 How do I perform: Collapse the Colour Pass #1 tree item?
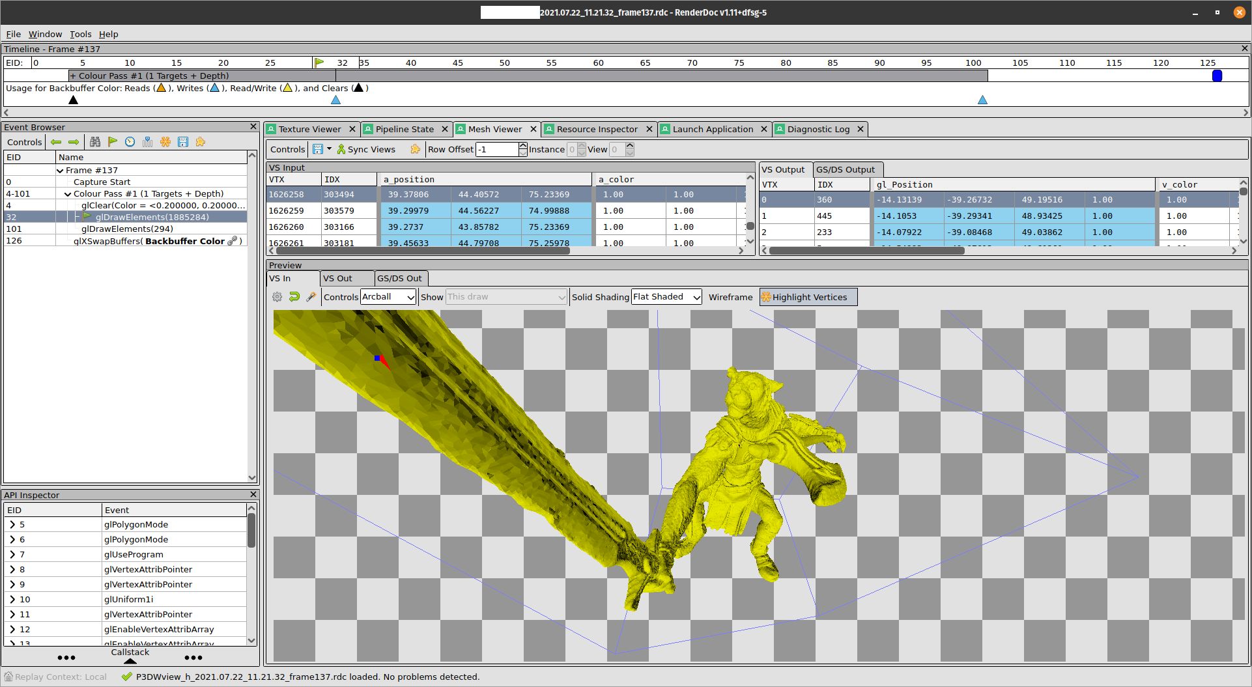[68, 193]
